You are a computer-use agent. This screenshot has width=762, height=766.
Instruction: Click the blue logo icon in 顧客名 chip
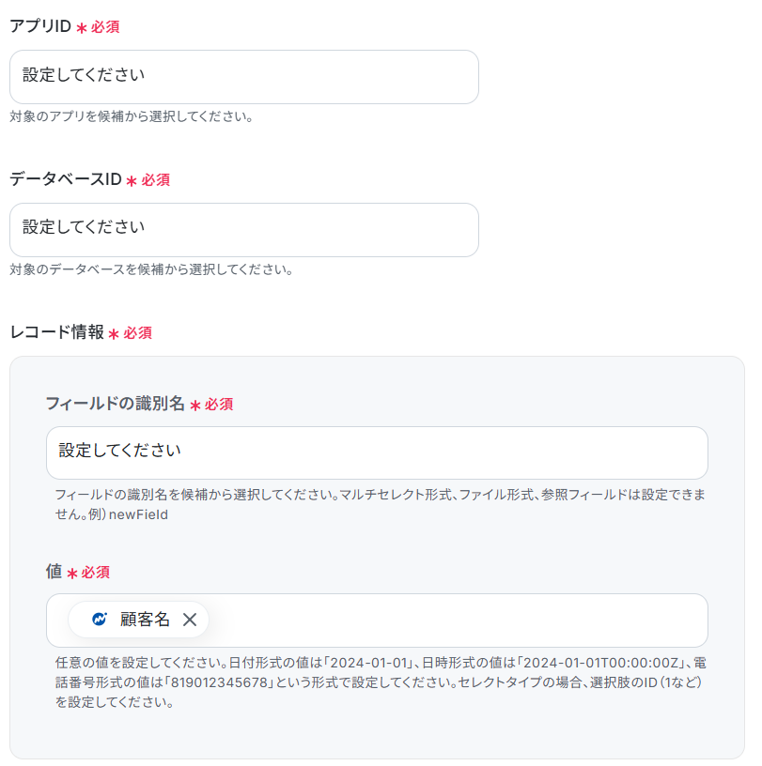point(100,619)
